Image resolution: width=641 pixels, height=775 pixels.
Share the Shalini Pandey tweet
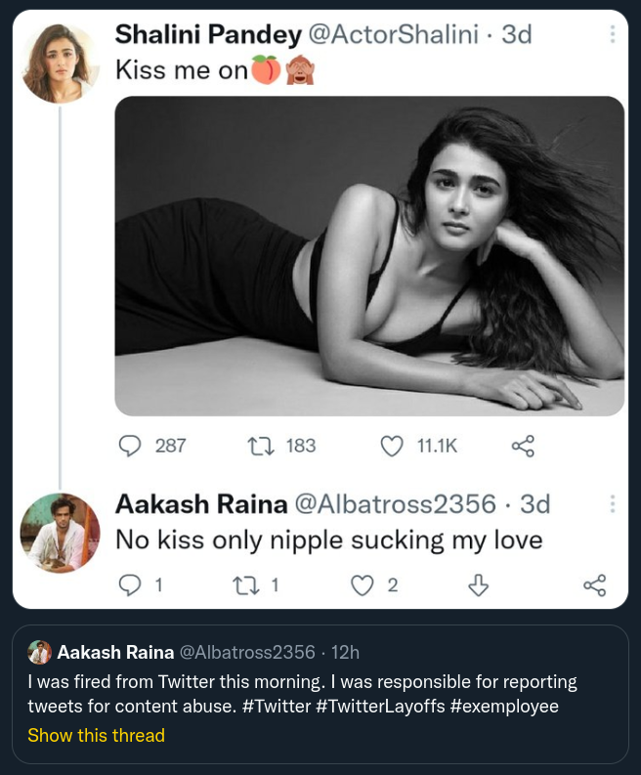[524, 446]
